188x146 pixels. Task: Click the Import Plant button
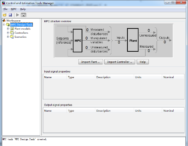90,62
